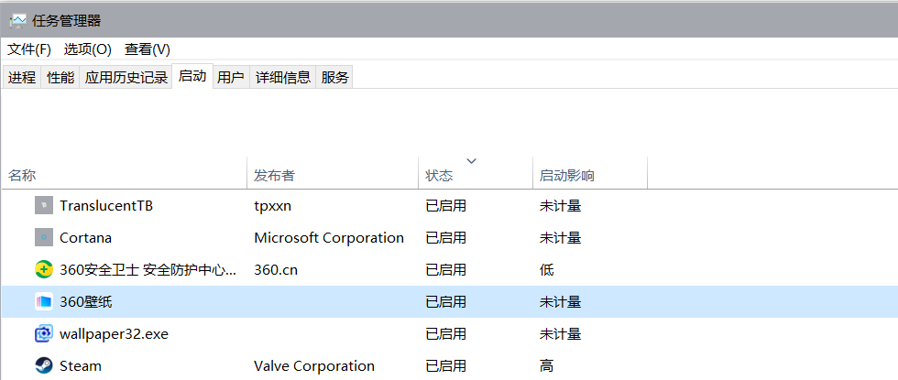
Task: Click the 360壁纸 app icon
Action: (x=44, y=301)
